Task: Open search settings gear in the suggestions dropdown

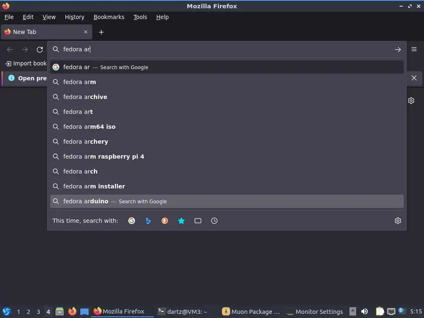Action: (x=397, y=221)
